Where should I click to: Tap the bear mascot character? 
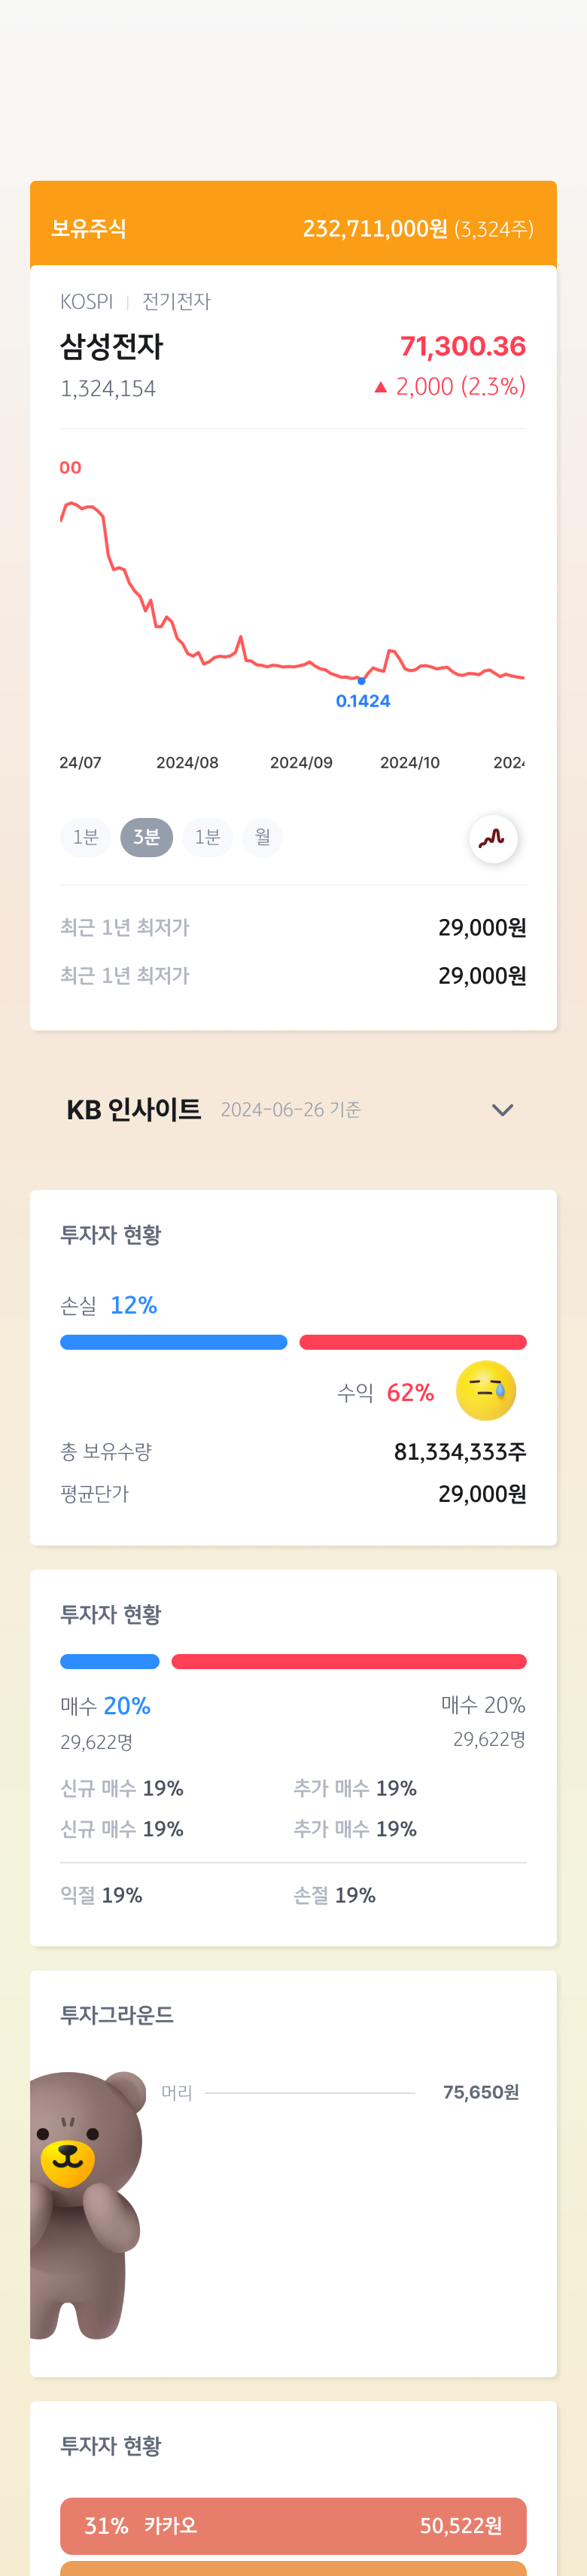click(87, 2204)
